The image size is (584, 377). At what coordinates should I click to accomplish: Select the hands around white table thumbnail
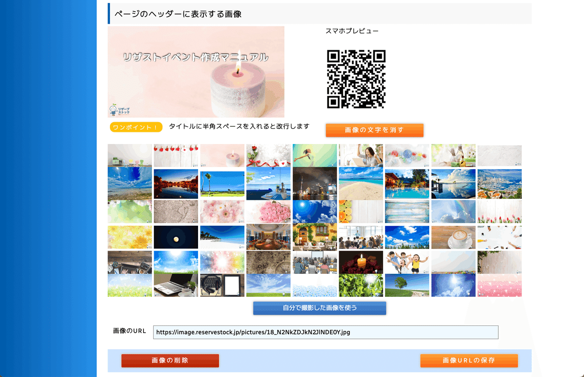499,237
